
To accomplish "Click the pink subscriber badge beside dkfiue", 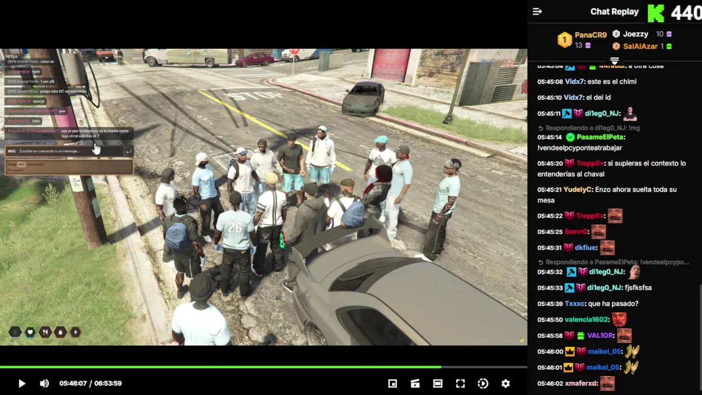I will pos(569,247).
